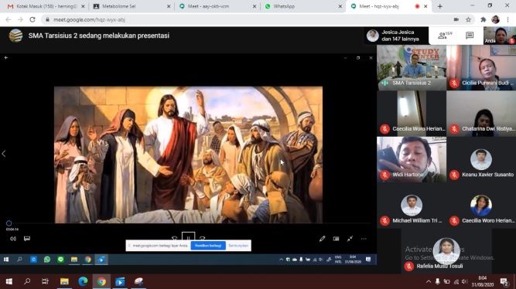Screen dimensions: 516x289
Task: Exit fullscreen with the diagonal arrows icon
Action: pyautogui.click(x=350, y=239)
